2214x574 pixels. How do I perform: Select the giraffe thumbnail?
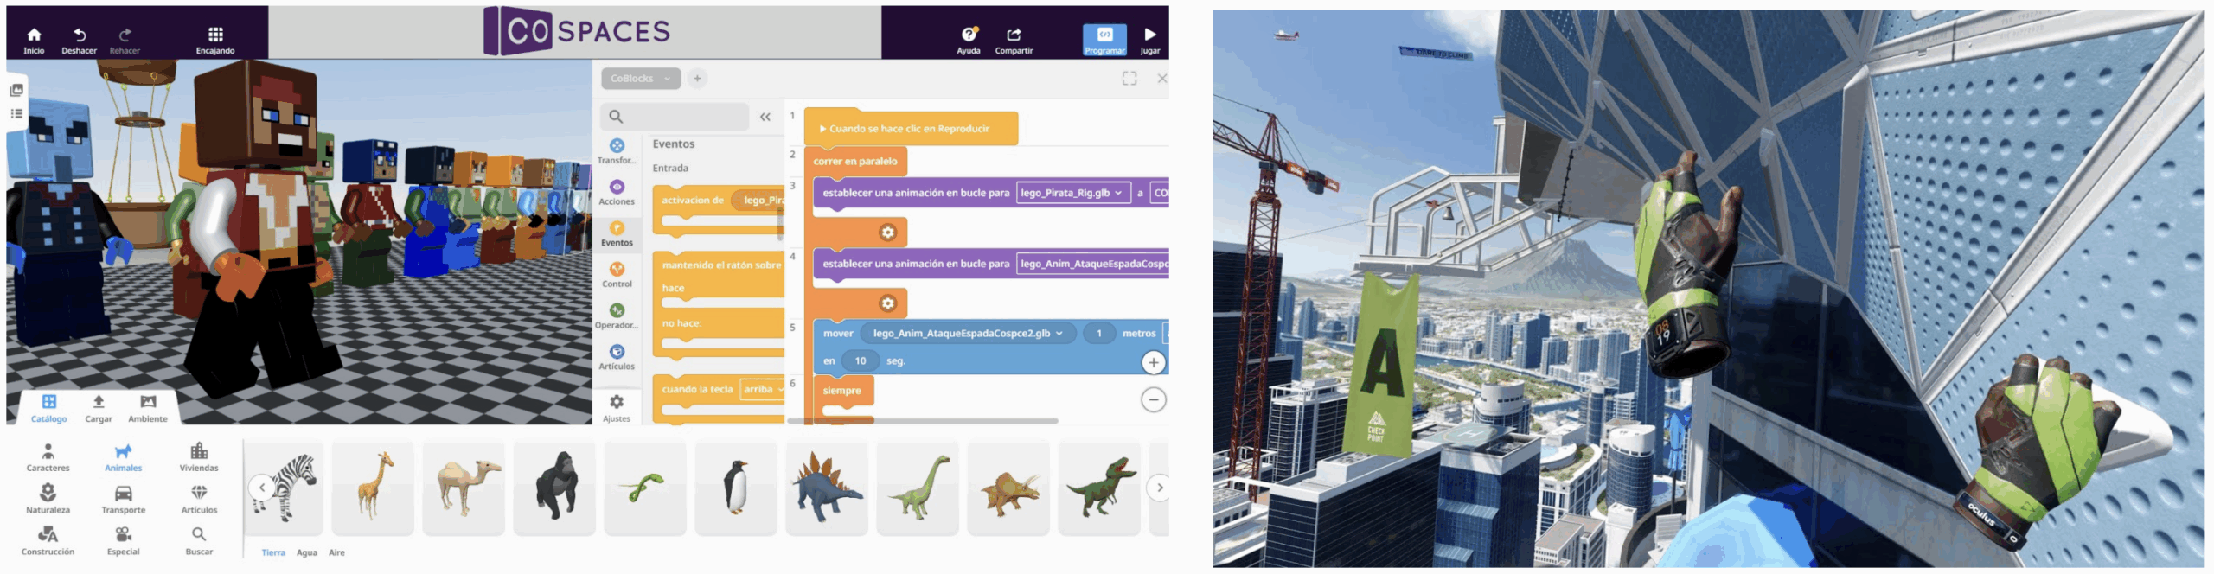point(373,488)
